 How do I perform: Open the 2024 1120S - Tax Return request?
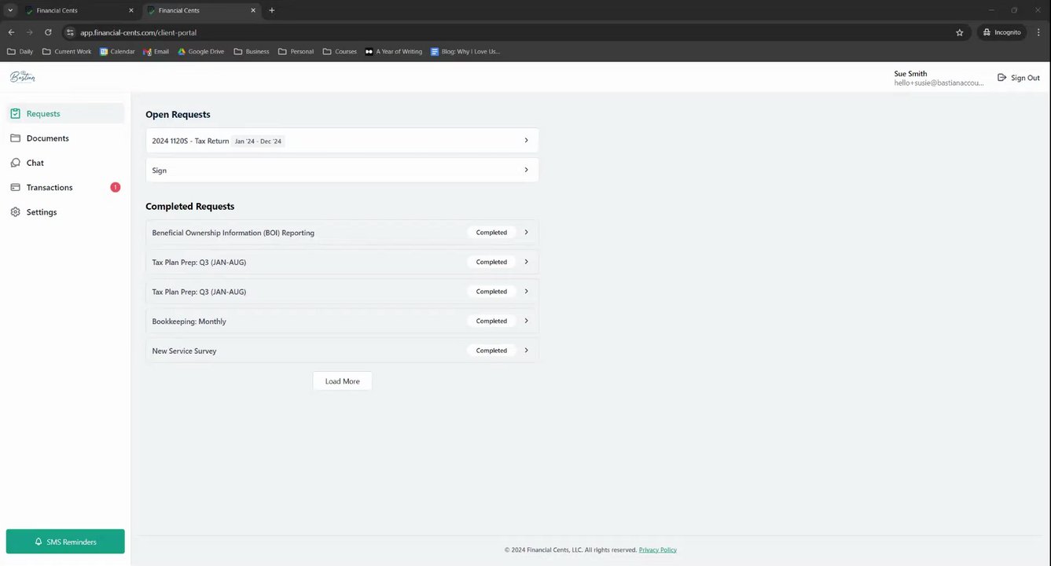coord(342,141)
